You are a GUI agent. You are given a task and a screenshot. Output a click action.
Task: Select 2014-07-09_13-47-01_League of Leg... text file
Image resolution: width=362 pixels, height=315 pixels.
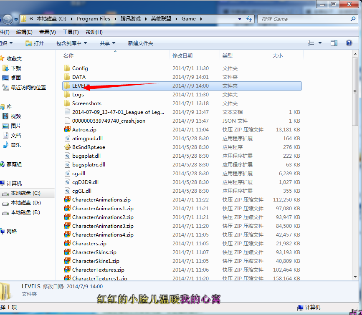[x=118, y=112]
